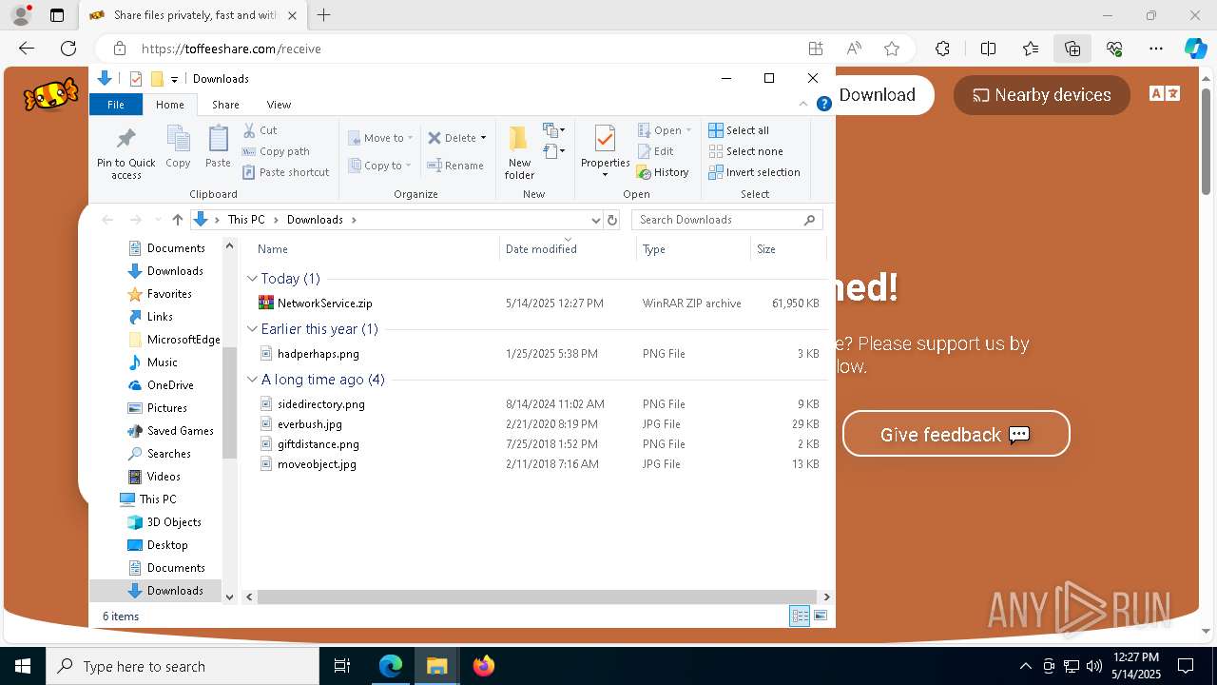Click browser Refresh button in Edge
The image size is (1217, 685).
[x=68, y=49]
